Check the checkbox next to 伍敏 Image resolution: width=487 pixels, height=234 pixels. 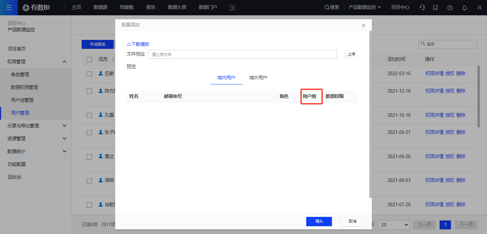pyautogui.click(x=89, y=73)
